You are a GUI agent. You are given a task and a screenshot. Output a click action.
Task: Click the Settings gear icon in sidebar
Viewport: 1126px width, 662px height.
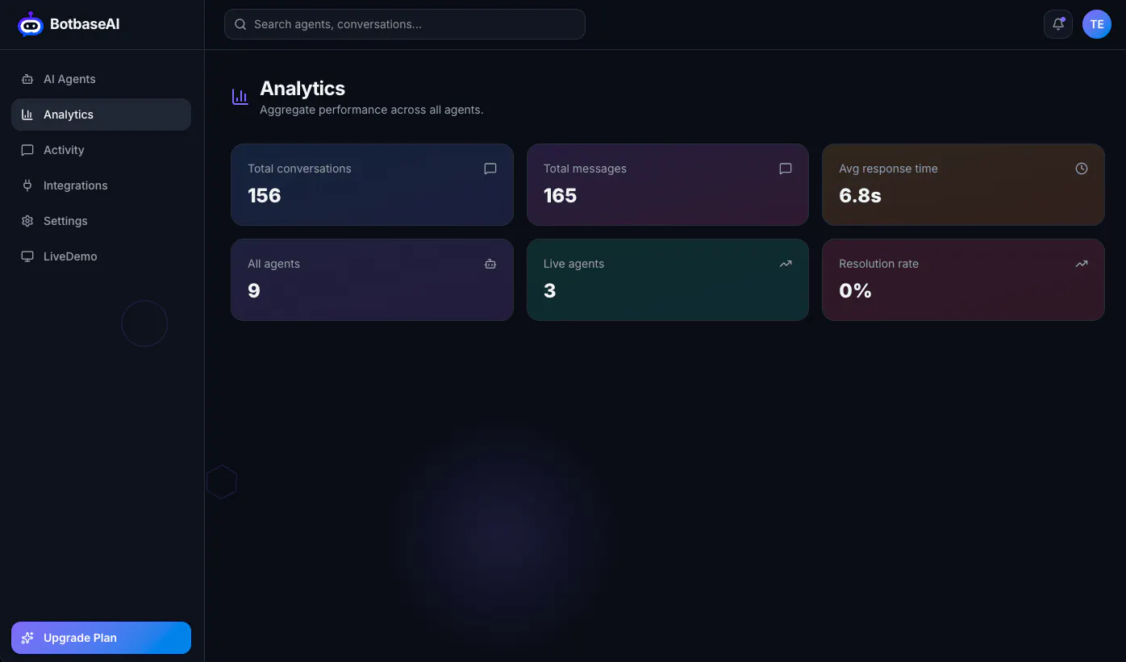(x=27, y=221)
